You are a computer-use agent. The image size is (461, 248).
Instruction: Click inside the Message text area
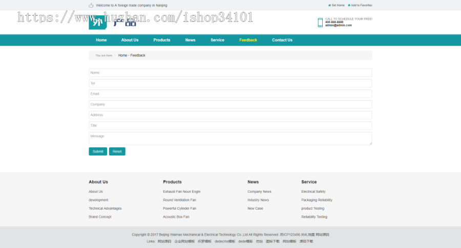(x=230, y=138)
